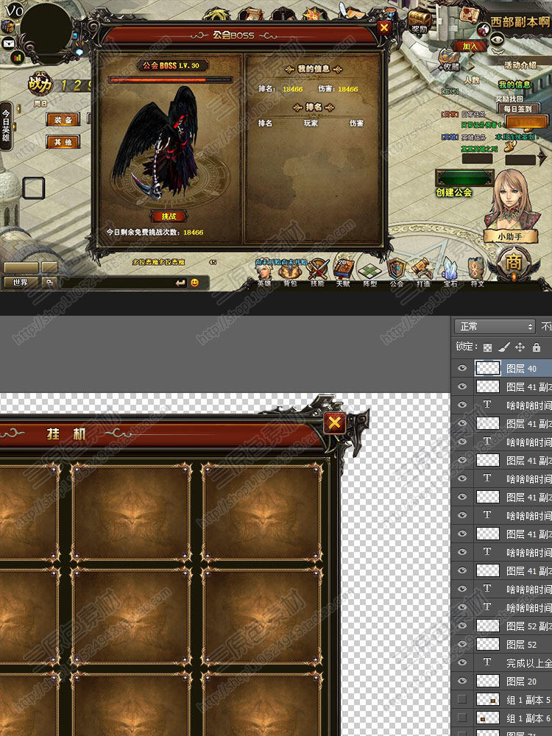Open the smiley emoji picker in chat
552x736 pixels.
click(194, 282)
